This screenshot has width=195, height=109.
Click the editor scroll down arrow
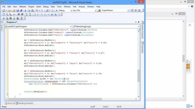(x=139, y=97)
